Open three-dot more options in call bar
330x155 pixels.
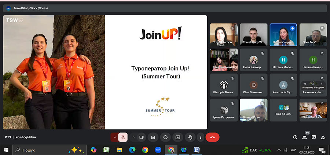[201, 137]
